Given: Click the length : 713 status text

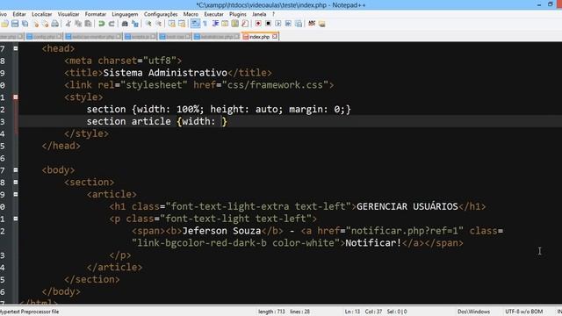Looking at the screenshot, I should (x=271, y=312).
